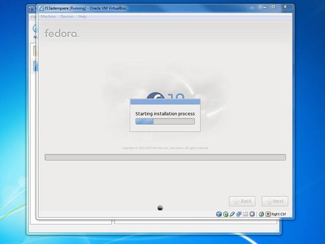This screenshot has width=325, height=244.
Task: Click the fedora logo
Action: (62, 33)
